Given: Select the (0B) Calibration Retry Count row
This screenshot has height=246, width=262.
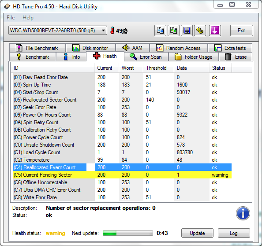Looking at the screenshot, I should pyautogui.click(x=122, y=130).
